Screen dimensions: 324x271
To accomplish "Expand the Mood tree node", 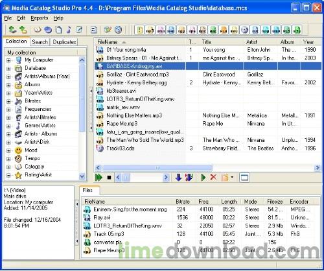I will (x=8, y=150).
